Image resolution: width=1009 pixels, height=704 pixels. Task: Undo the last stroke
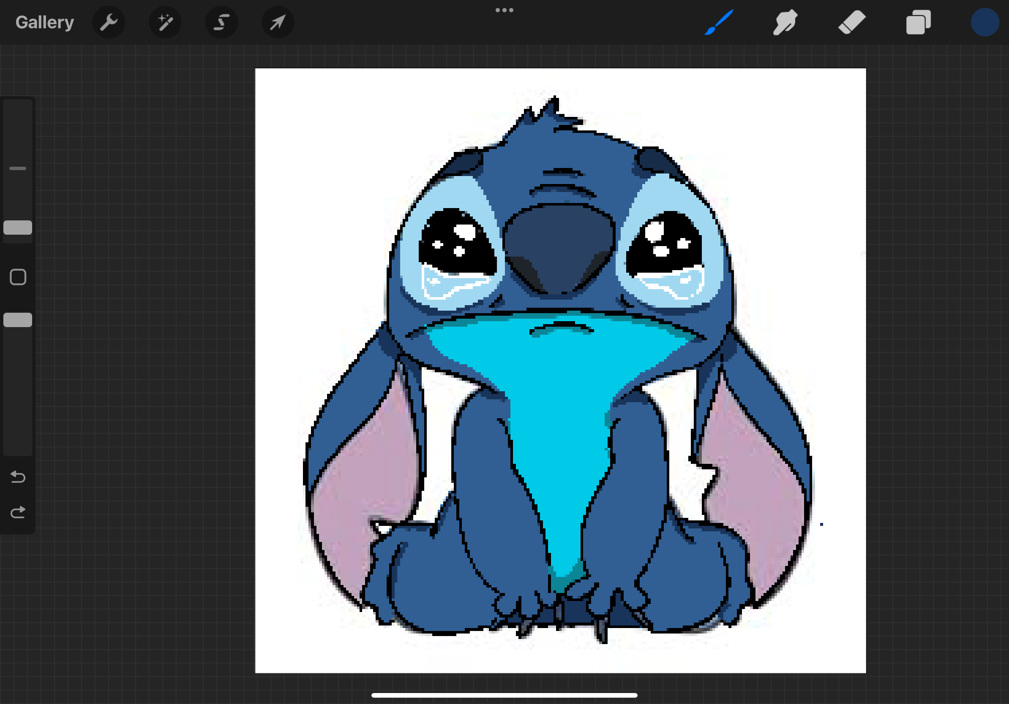click(x=18, y=477)
